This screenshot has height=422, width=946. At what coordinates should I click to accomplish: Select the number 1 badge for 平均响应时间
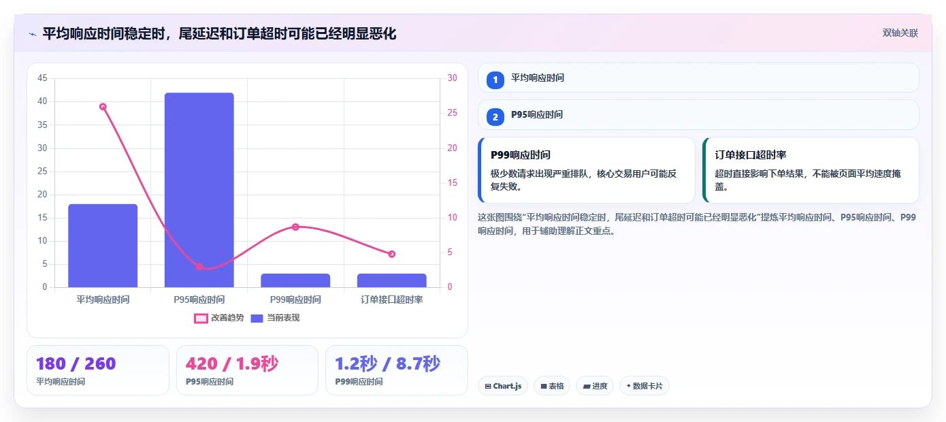pyautogui.click(x=495, y=80)
